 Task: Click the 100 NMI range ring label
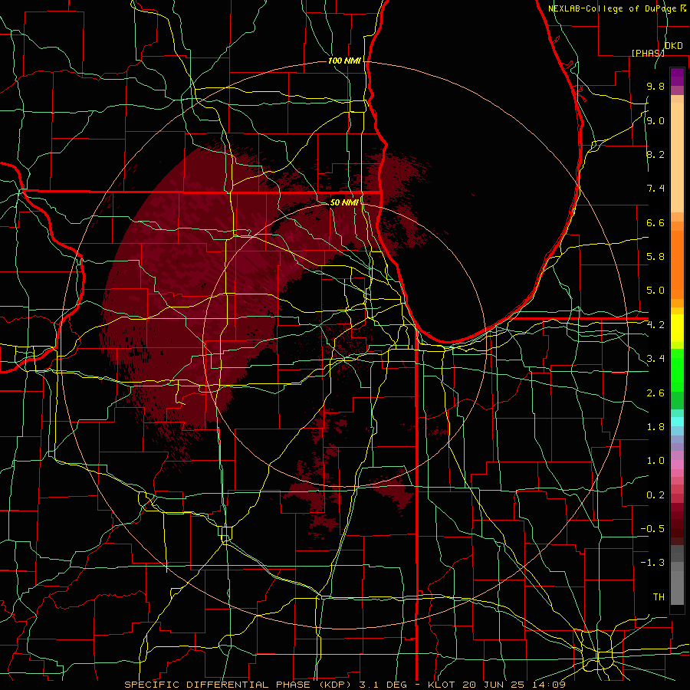344,61
